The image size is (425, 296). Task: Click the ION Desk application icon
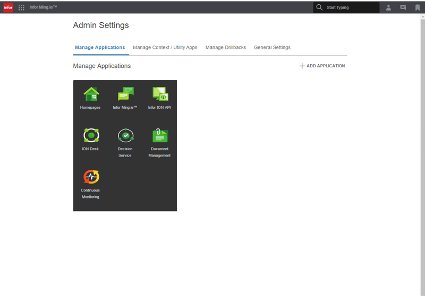click(x=91, y=136)
